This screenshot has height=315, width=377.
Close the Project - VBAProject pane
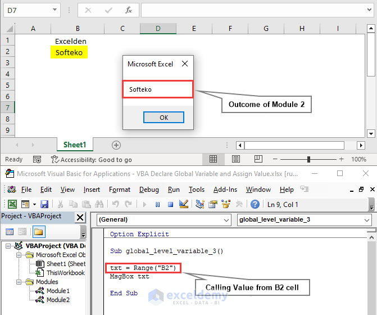pos(80,217)
